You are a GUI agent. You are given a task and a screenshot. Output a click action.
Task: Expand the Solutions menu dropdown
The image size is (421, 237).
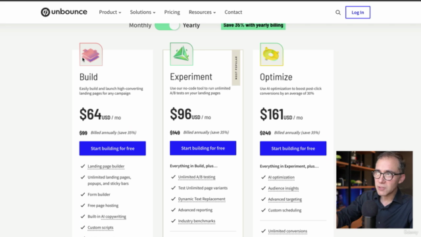pyautogui.click(x=143, y=12)
